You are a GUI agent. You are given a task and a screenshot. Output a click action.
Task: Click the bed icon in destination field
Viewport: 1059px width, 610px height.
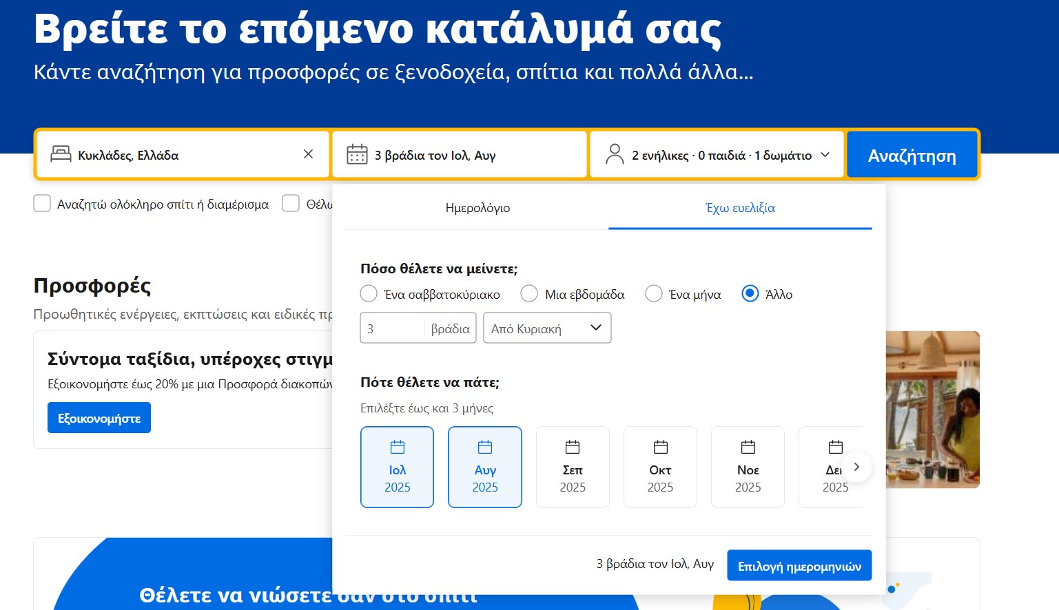(x=61, y=154)
